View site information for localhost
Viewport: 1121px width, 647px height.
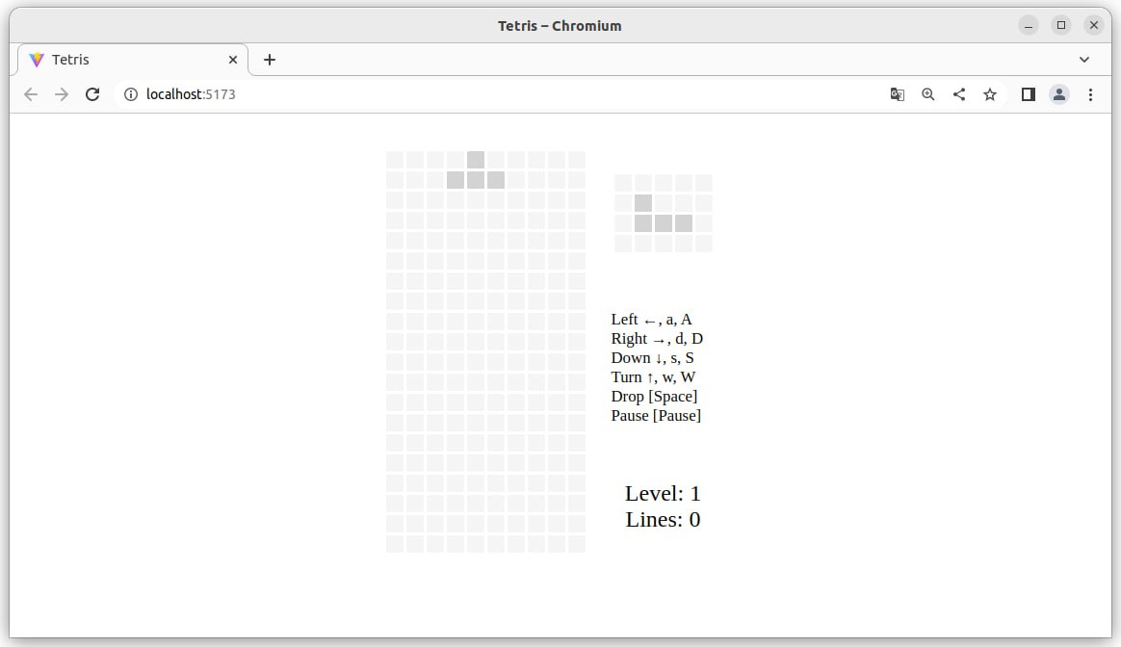130,94
